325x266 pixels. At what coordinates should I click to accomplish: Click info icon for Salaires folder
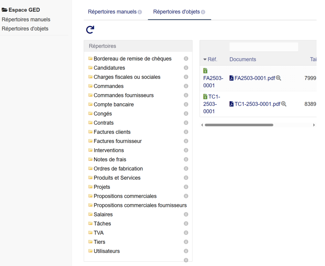tap(186, 215)
